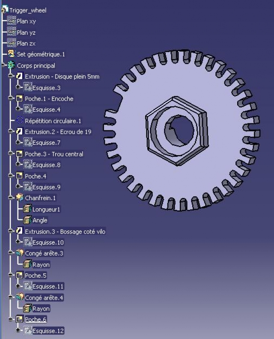This screenshot has height=339, width=274.
Task: Click the Set géométrique.1 icon
Action: point(12,54)
